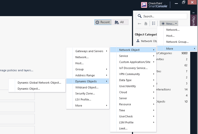This screenshot has width=198, height=134.
Task: Click the Check Point SmartConsole logo
Action: coord(154,5)
